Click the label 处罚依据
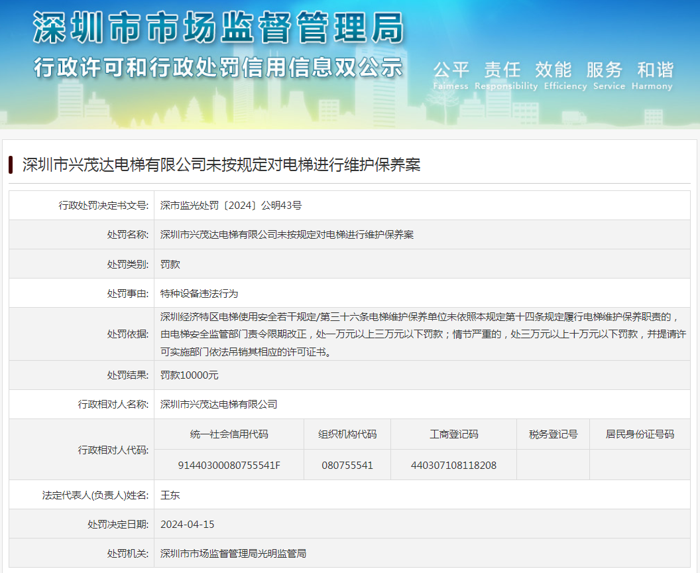Screen dimensions: 700x573 pyautogui.click(x=128, y=334)
